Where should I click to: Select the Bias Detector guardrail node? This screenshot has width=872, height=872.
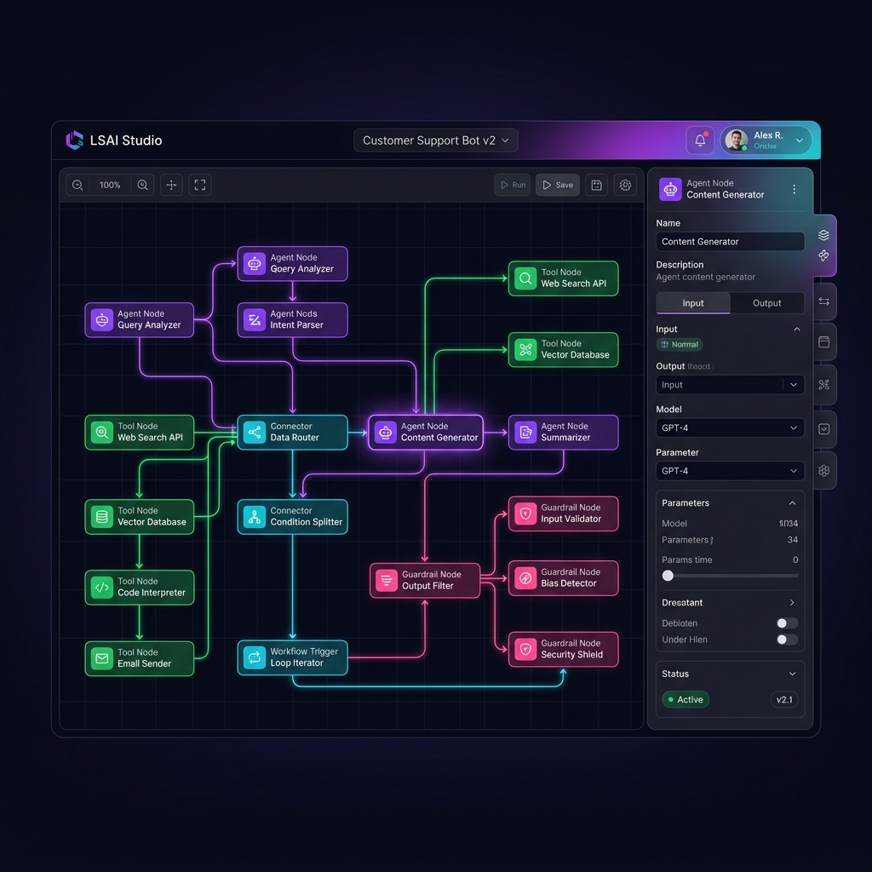tap(564, 578)
